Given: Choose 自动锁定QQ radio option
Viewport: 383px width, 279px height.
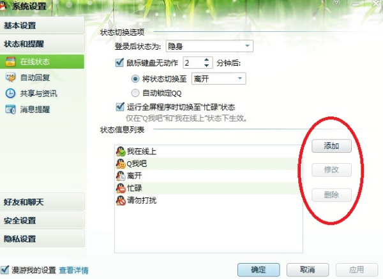Looking at the screenshot, I should coord(135,93).
